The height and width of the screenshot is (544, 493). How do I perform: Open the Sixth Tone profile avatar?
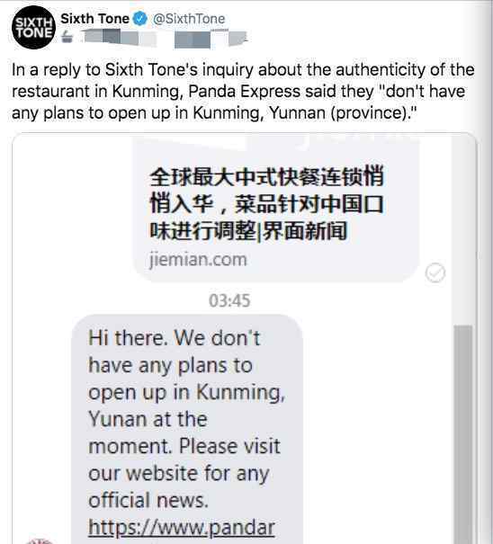click(33, 27)
